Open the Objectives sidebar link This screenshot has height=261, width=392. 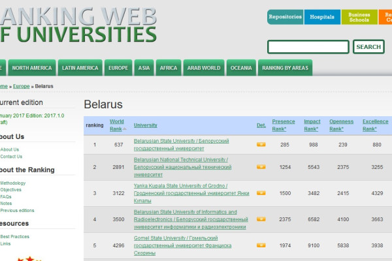tap(10, 190)
